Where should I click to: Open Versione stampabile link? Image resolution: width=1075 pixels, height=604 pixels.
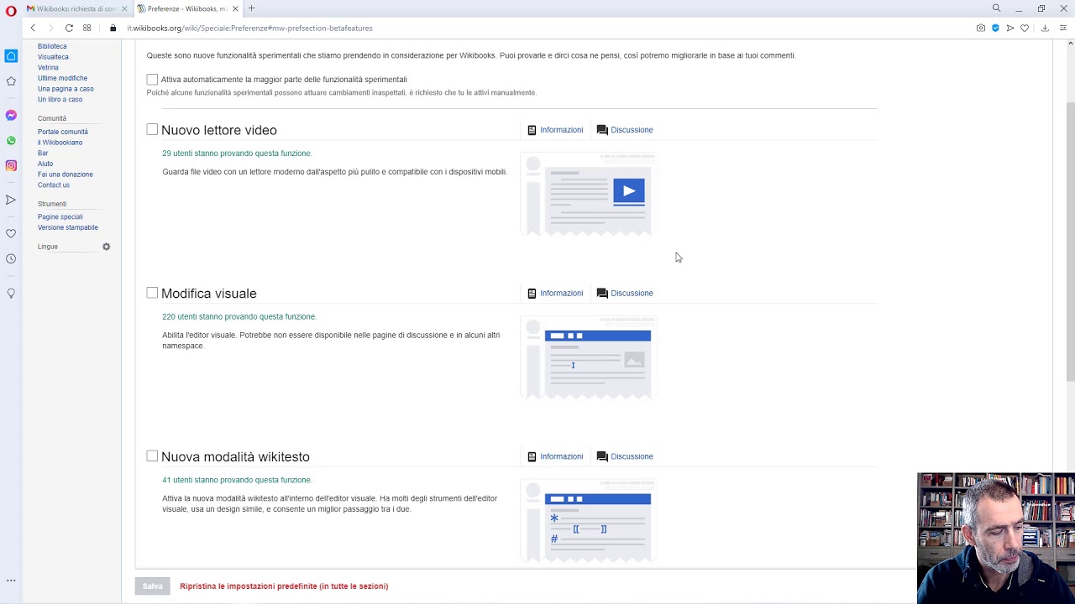coord(68,227)
